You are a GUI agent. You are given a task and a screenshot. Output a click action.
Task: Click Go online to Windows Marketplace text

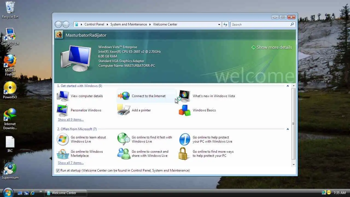(x=87, y=153)
